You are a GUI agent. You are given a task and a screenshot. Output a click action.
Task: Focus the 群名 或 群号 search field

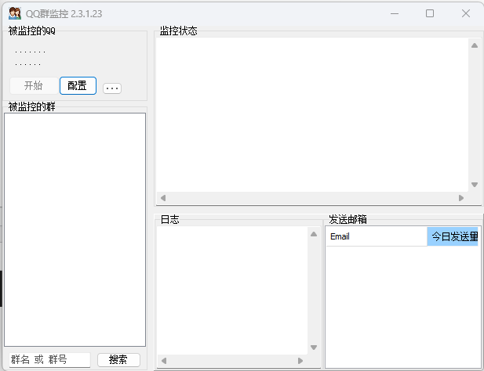click(49, 360)
